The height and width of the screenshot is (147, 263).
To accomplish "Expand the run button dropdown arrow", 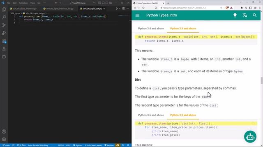I will [x=120, y=9].
